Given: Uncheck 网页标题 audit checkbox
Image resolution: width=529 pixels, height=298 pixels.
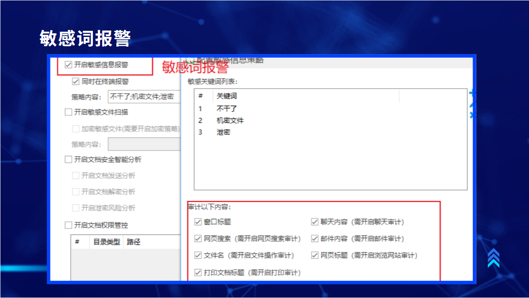Looking at the screenshot, I should coord(314,255).
